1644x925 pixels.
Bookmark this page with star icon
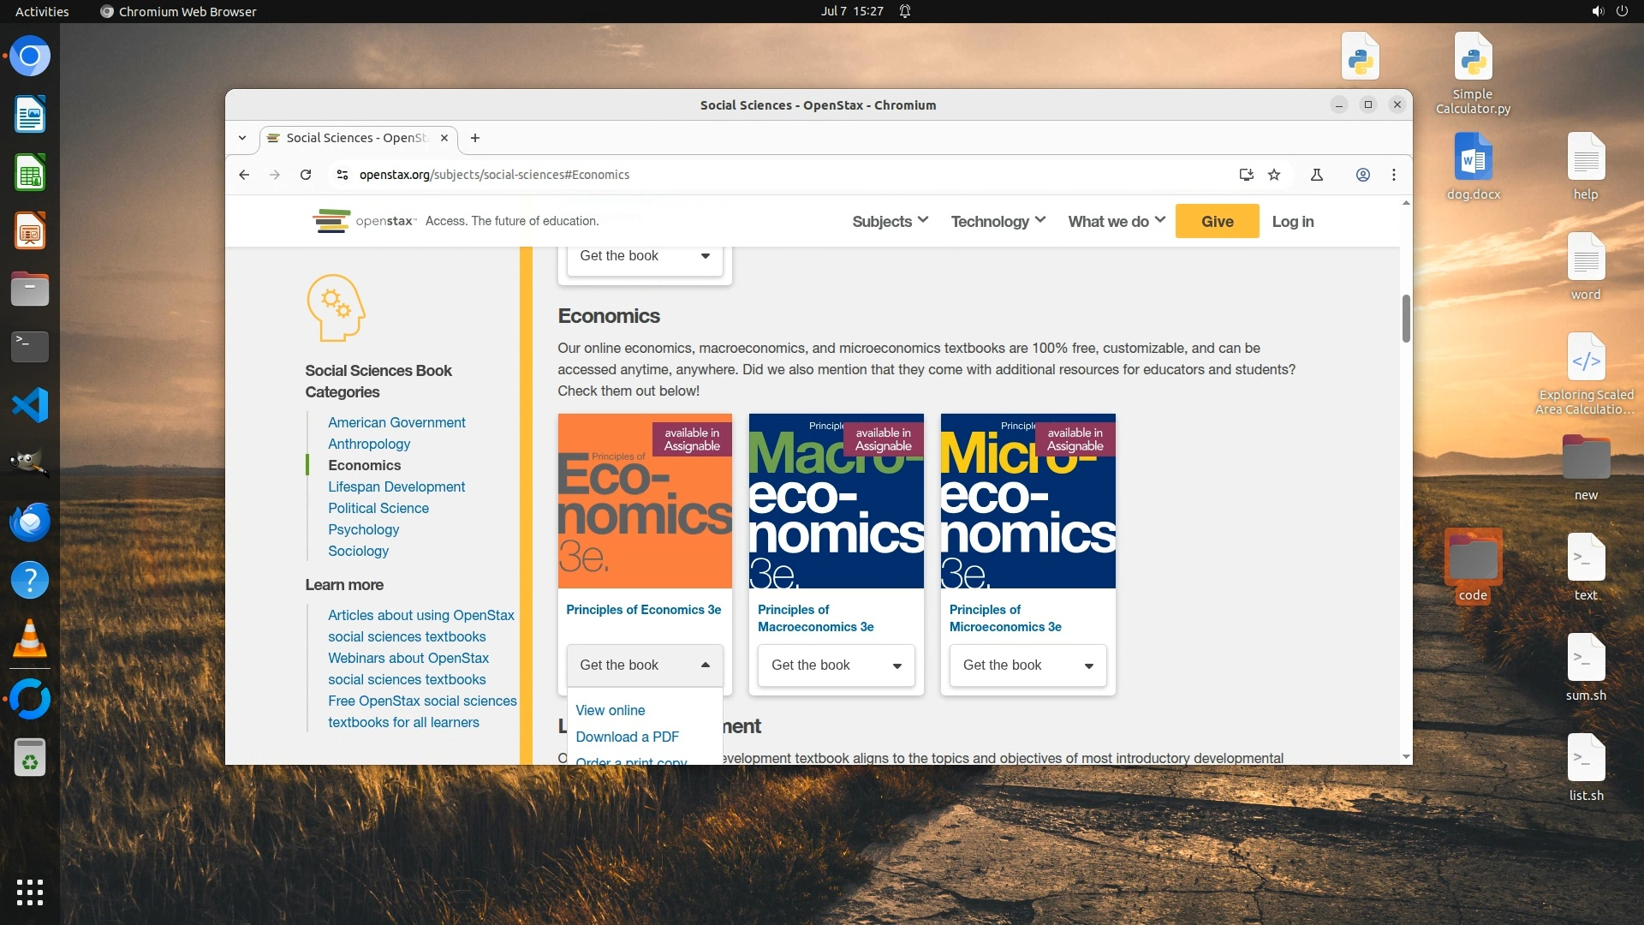click(1274, 175)
